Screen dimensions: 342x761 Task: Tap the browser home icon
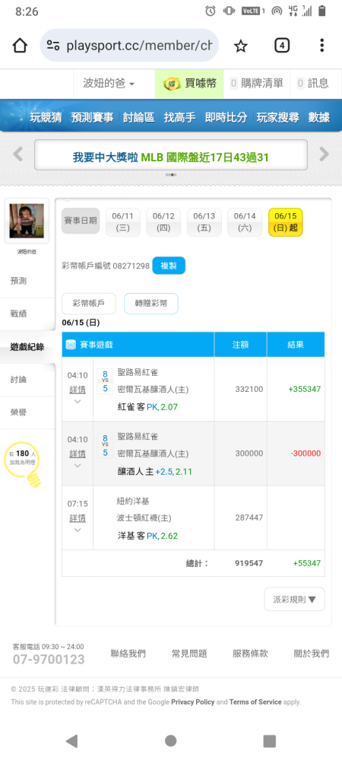[20, 46]
